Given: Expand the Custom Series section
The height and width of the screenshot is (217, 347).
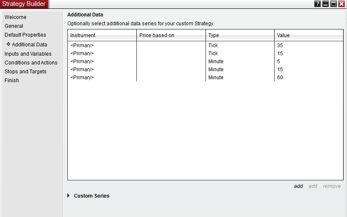Looking at the screenshot, I should pos(69,196).
